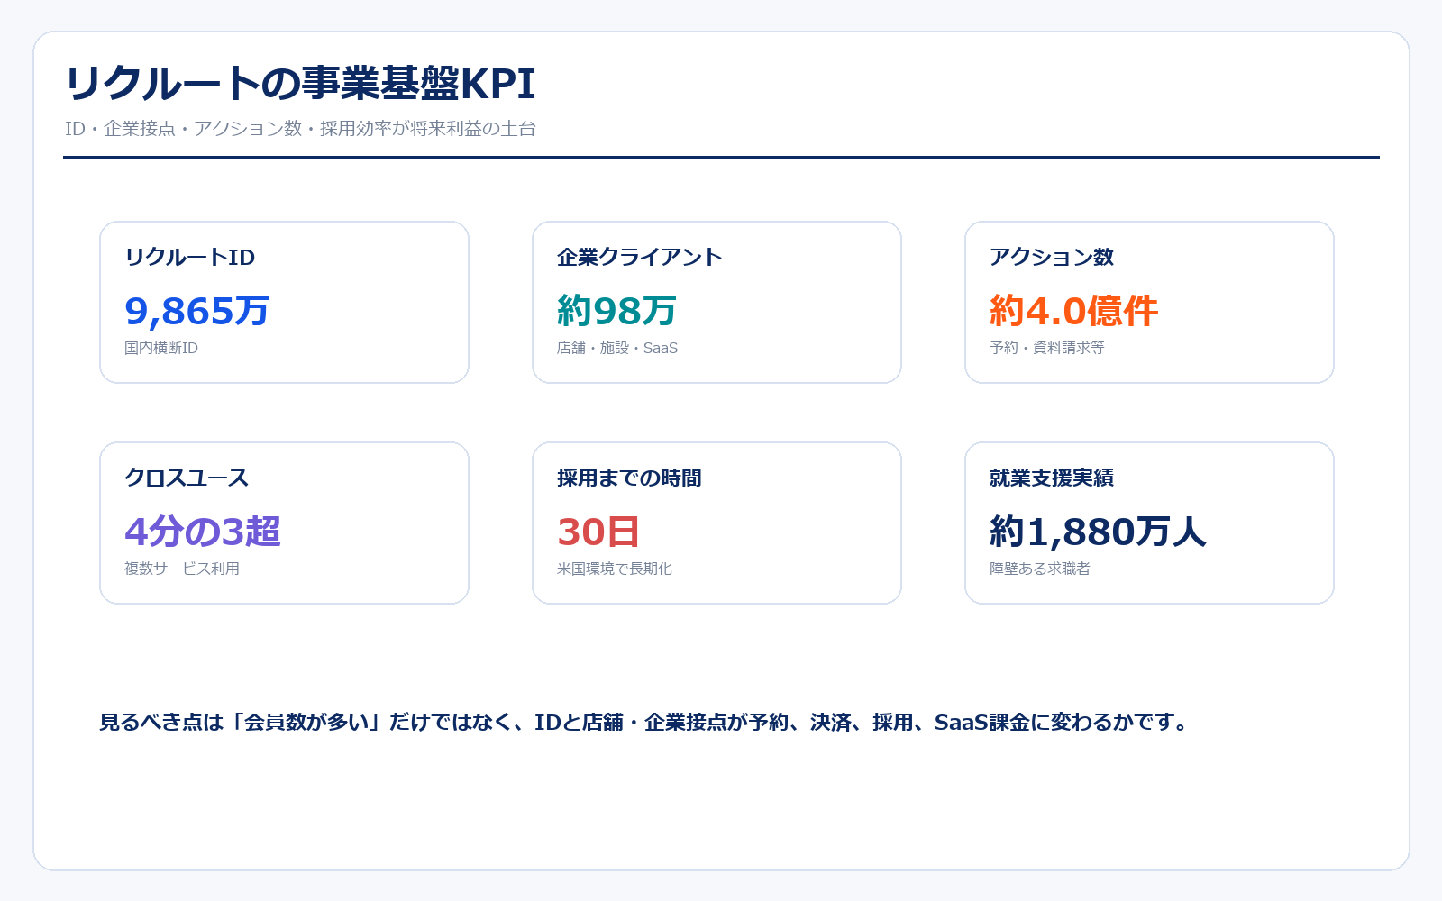
Task: Select the 採用までの時間 card heading
Action: click(x=629, y=478)
